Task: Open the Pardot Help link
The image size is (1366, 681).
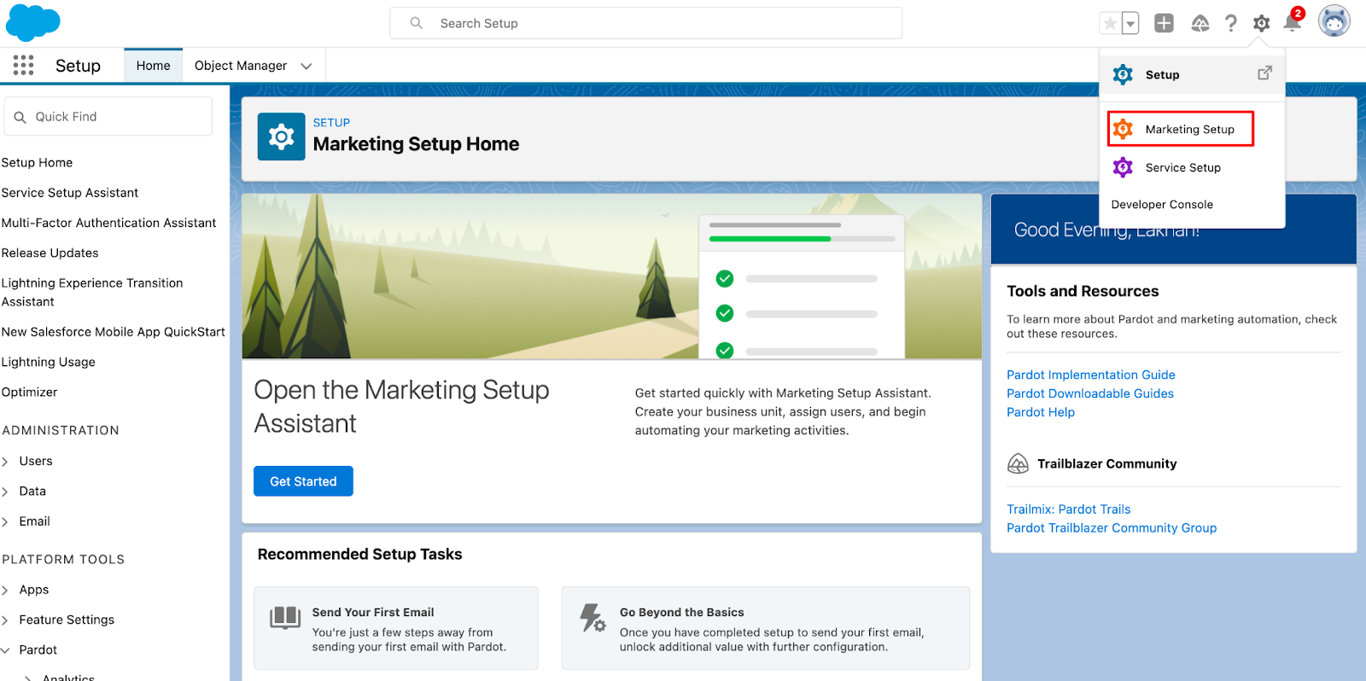Action: (x=1041, y=412)
